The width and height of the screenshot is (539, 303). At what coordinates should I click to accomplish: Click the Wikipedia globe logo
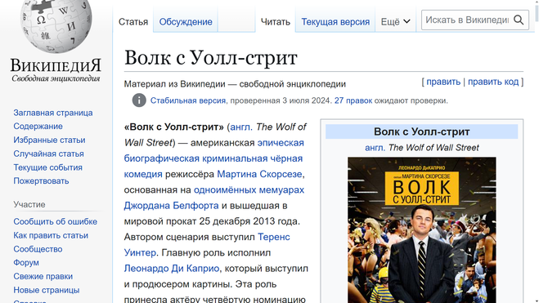pyautogui.click(x=56, y=26)
